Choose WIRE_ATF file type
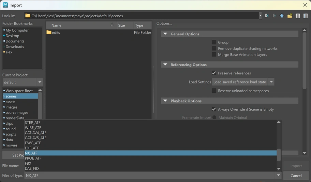 (x=150, y=128)
